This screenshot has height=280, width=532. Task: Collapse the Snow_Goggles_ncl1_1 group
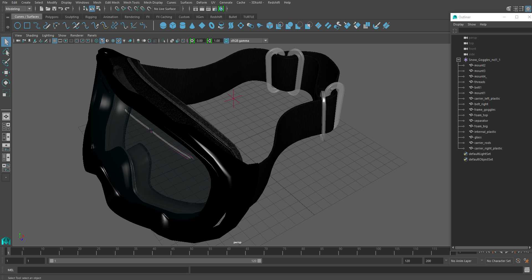coord(459,60)
